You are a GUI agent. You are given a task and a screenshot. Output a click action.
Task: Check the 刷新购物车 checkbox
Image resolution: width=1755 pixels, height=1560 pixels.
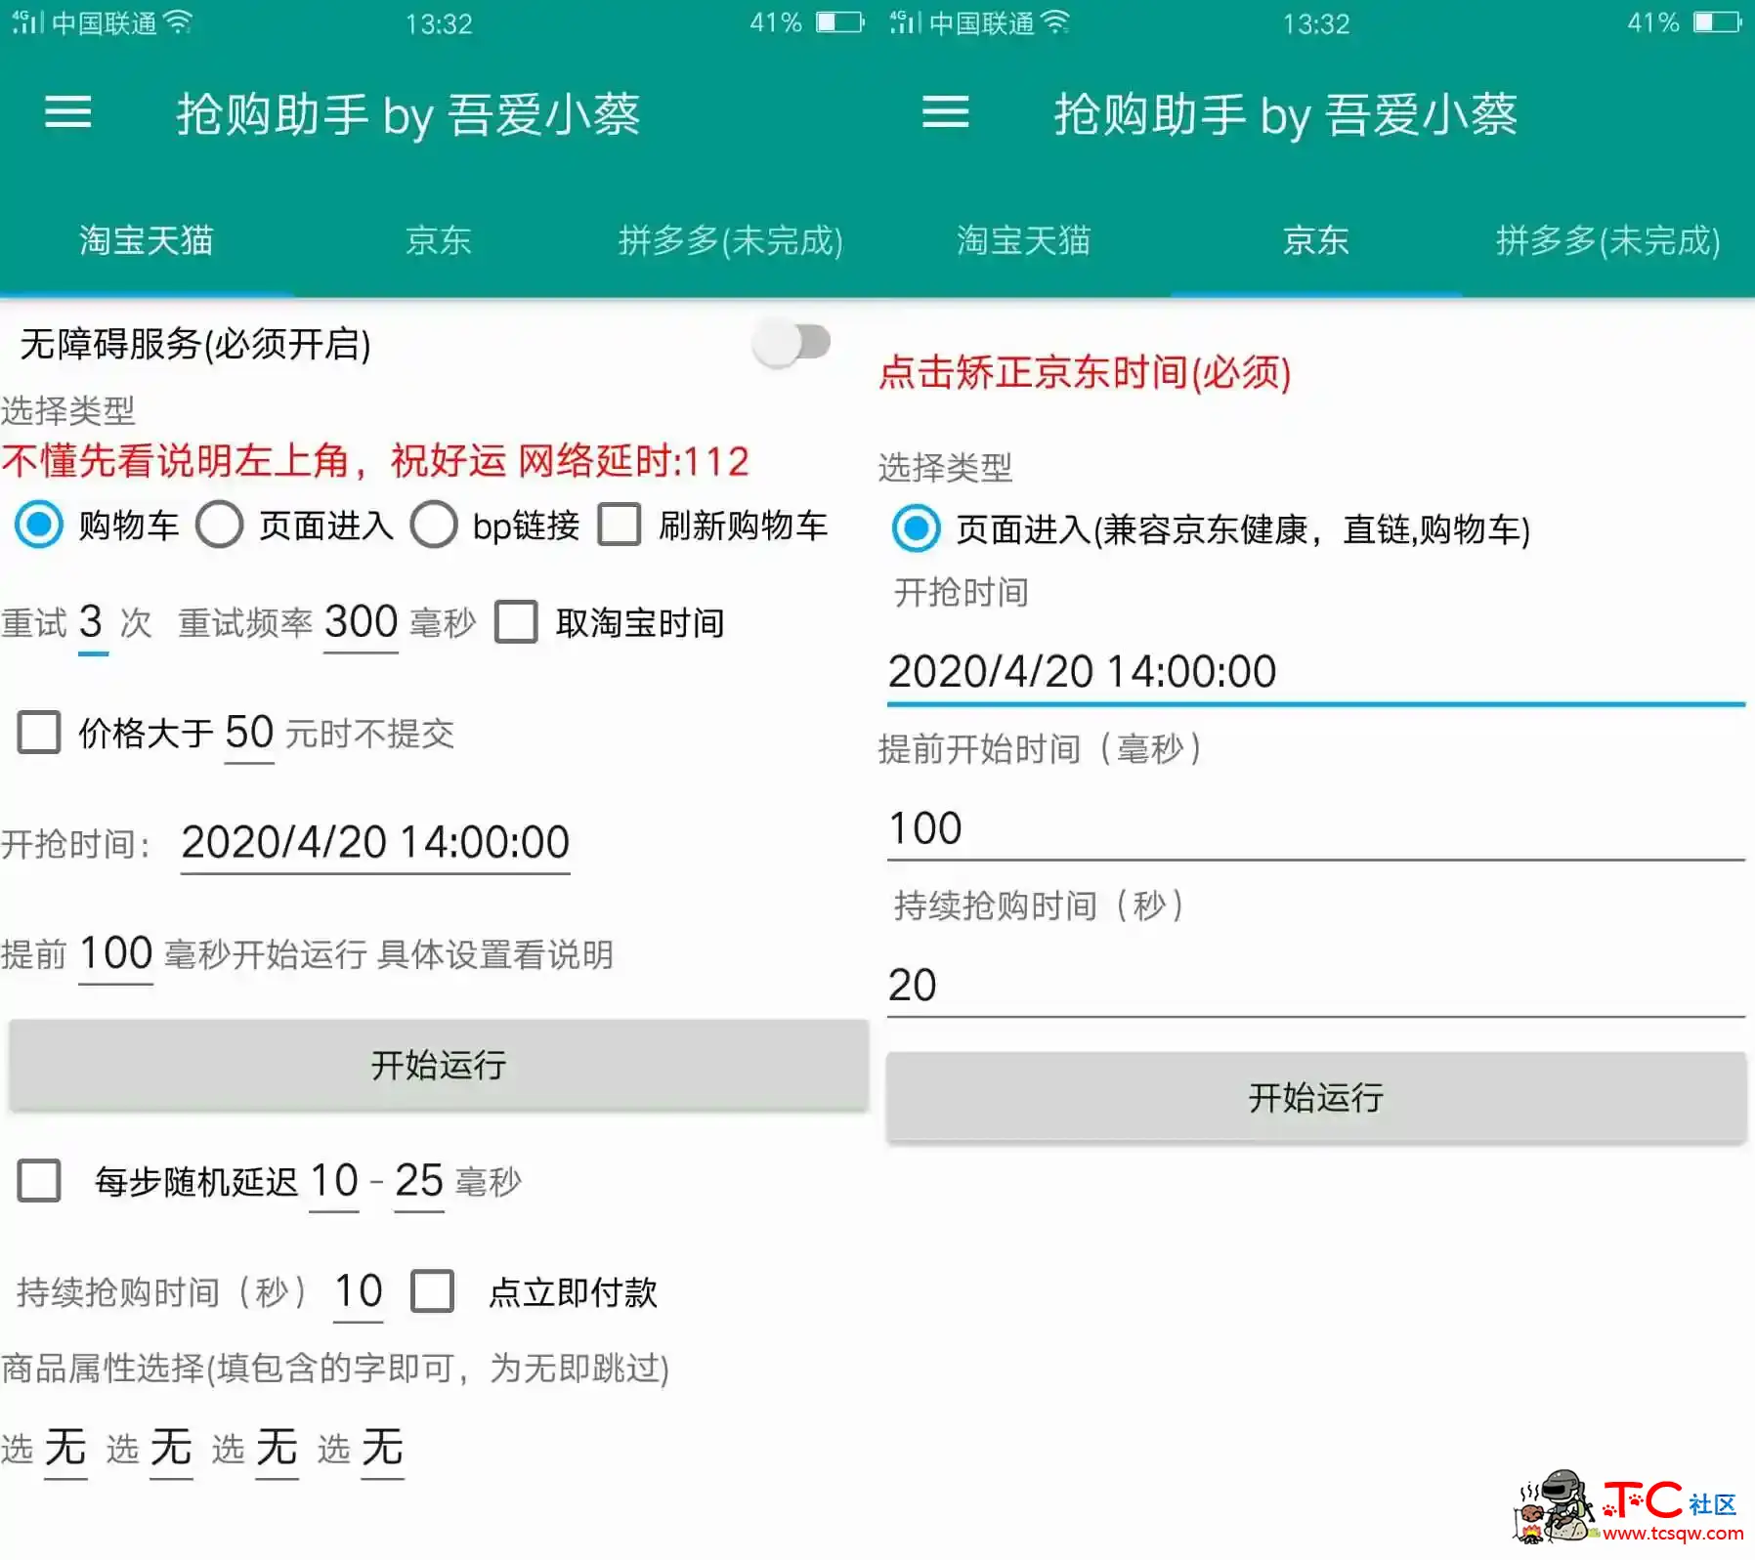click(x=620, y=525)
